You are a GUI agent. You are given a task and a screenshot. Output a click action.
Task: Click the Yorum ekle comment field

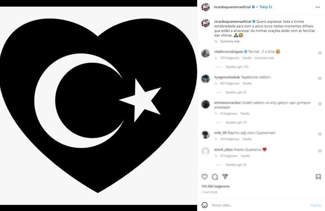[259, 205]
